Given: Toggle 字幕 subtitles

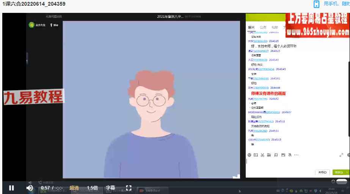Looking at the screenshot, I should click(x=110, y=188).
